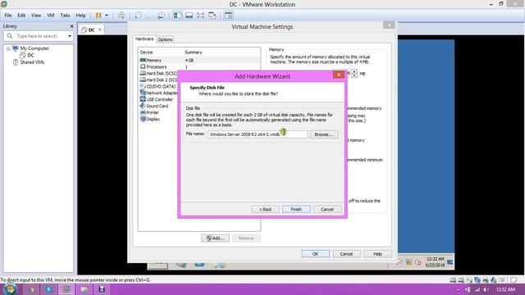Click the File Explorer taskbar icon
The image size is (525, 295).
pyautogui.click(x=84, y=289)
